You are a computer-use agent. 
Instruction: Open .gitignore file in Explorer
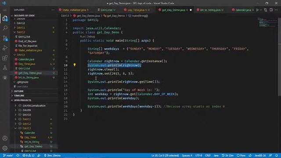[x=22, y=82]
